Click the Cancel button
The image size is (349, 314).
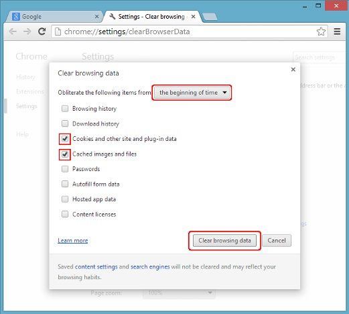coord(277,241)
